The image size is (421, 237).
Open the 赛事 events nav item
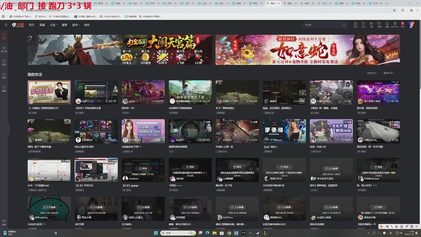64,25
